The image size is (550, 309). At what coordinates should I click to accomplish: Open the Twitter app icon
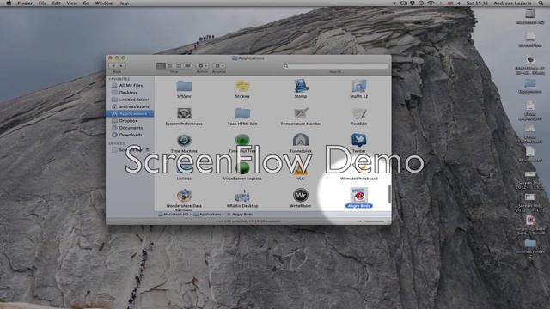(x=359, y=140)
